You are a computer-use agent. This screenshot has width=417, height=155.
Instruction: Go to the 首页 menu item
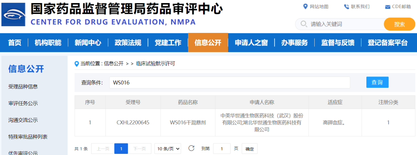(15, 43)
